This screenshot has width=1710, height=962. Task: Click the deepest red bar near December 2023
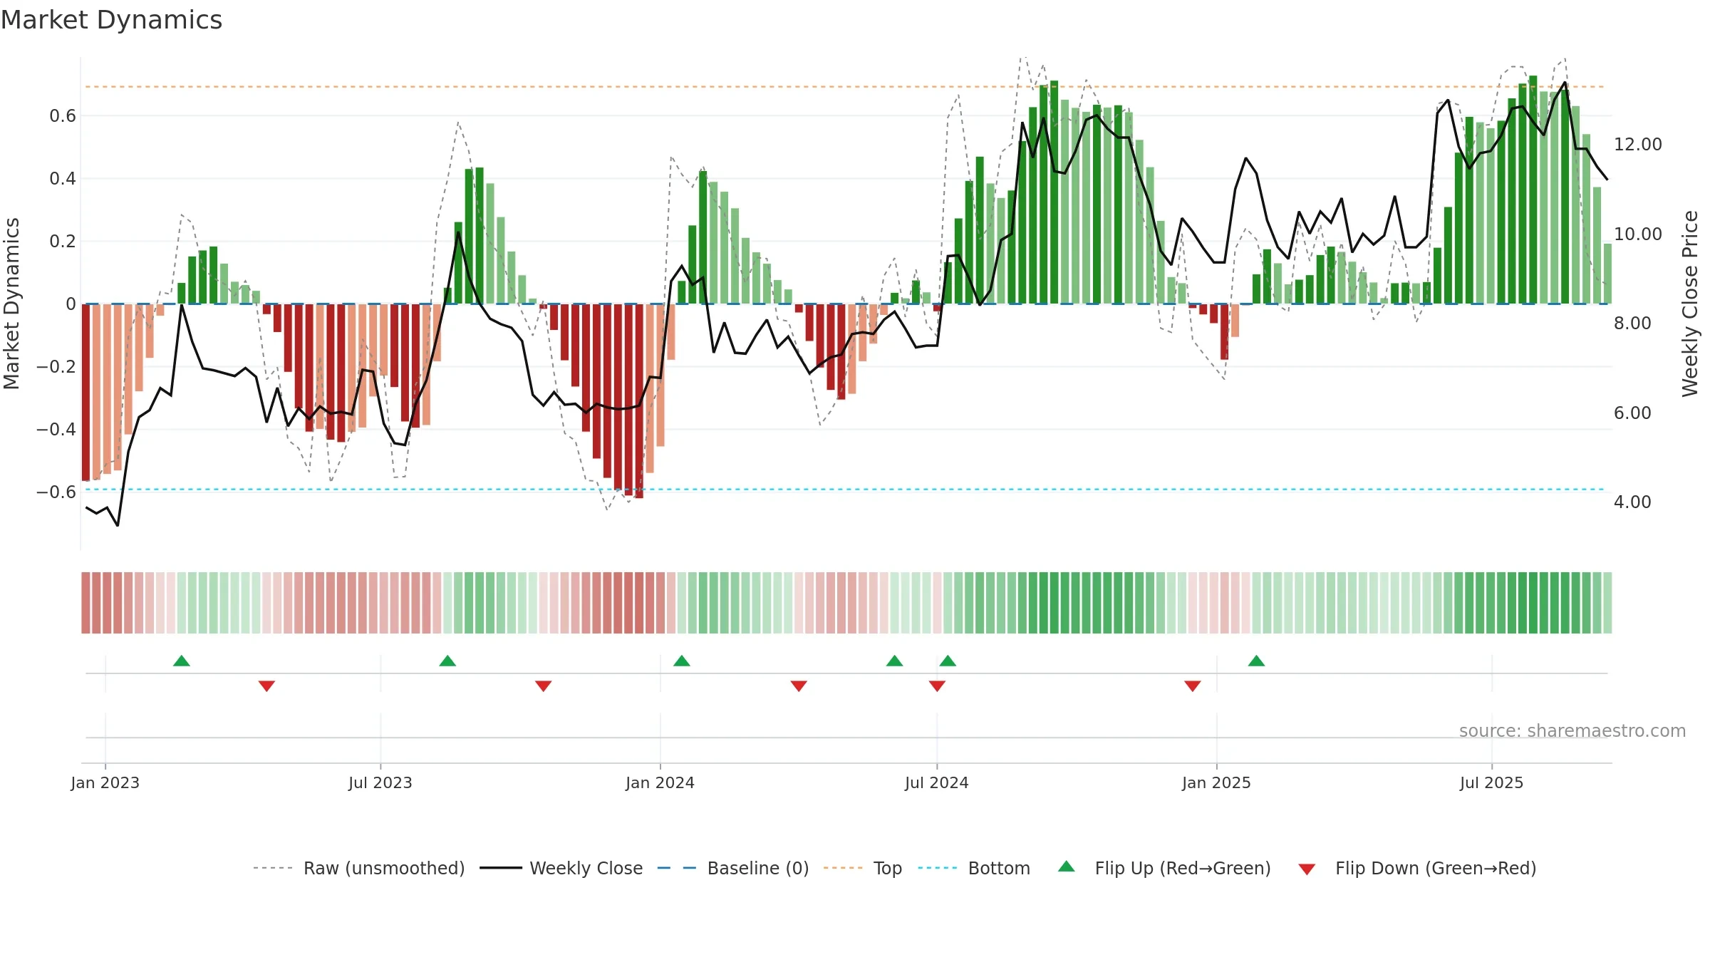click(x=639, y=400)
